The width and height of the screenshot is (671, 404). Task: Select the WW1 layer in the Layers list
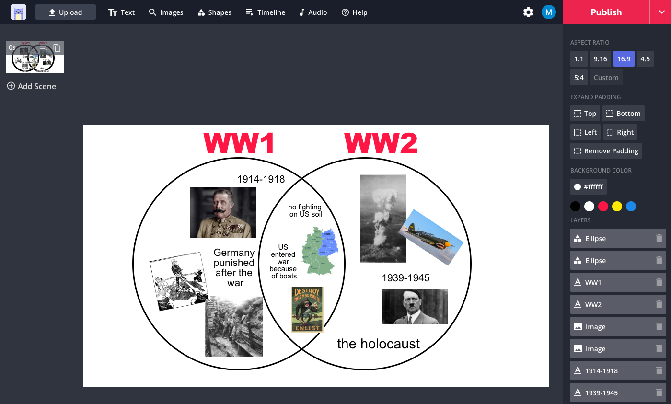point(618,283)
